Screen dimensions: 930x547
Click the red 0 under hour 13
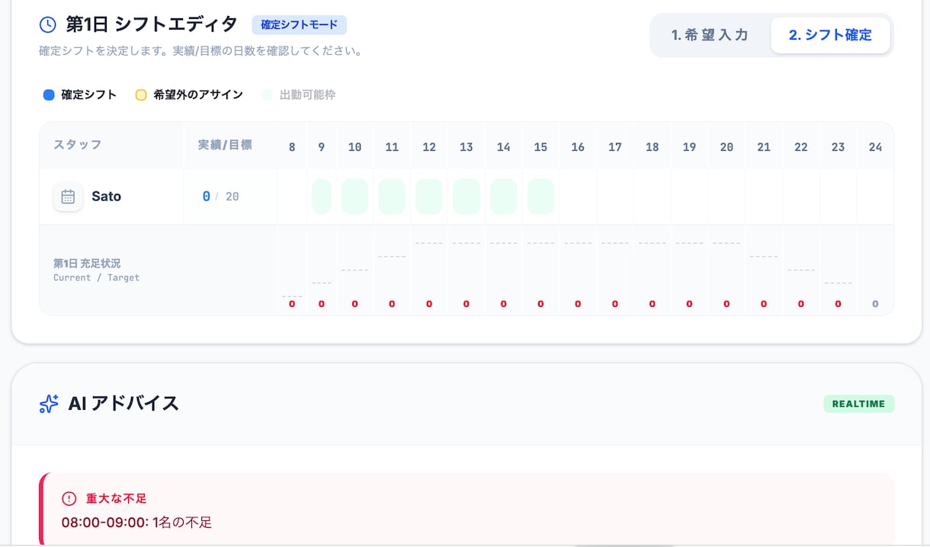pos(467,304)
